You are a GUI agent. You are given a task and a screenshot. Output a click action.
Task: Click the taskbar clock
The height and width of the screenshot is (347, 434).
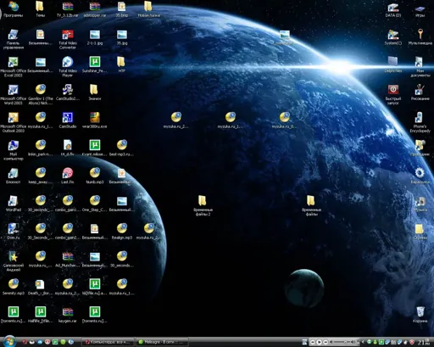(x=424, y=342)
